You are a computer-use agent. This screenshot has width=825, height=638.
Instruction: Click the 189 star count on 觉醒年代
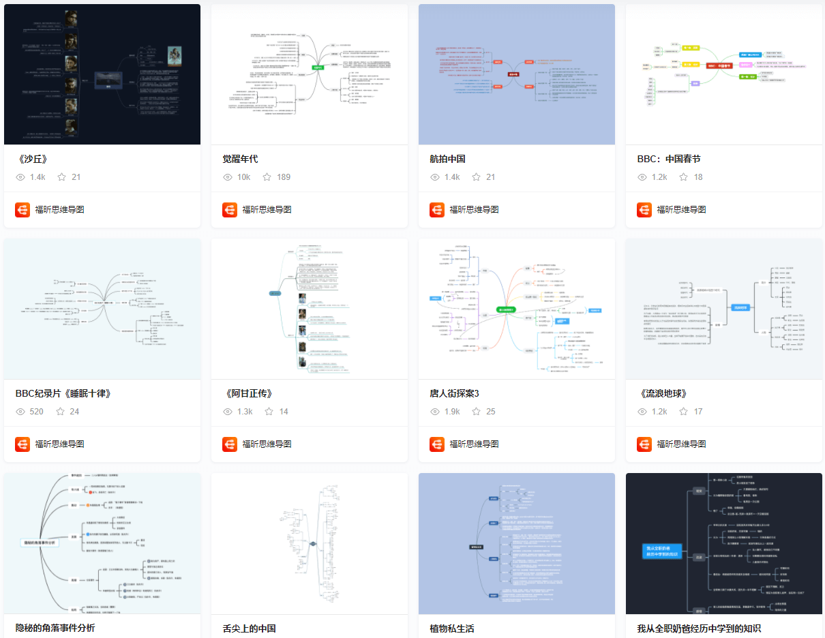284,177
